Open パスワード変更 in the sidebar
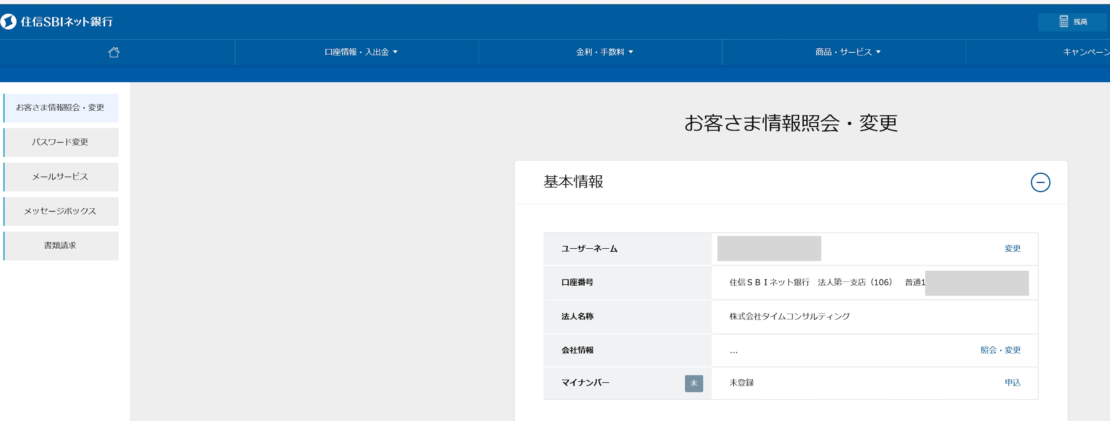The height and width of the screenshot is (421, 1110). 61,142
